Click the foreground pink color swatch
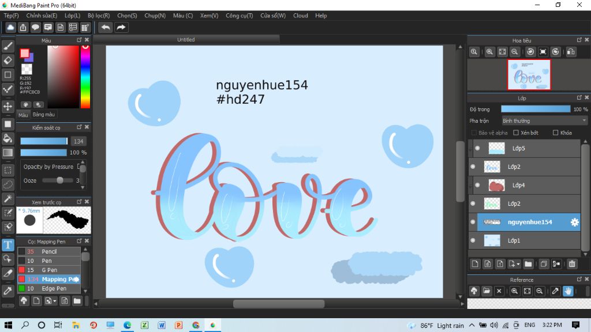This screenshot has height=332, width=591. 24,54
